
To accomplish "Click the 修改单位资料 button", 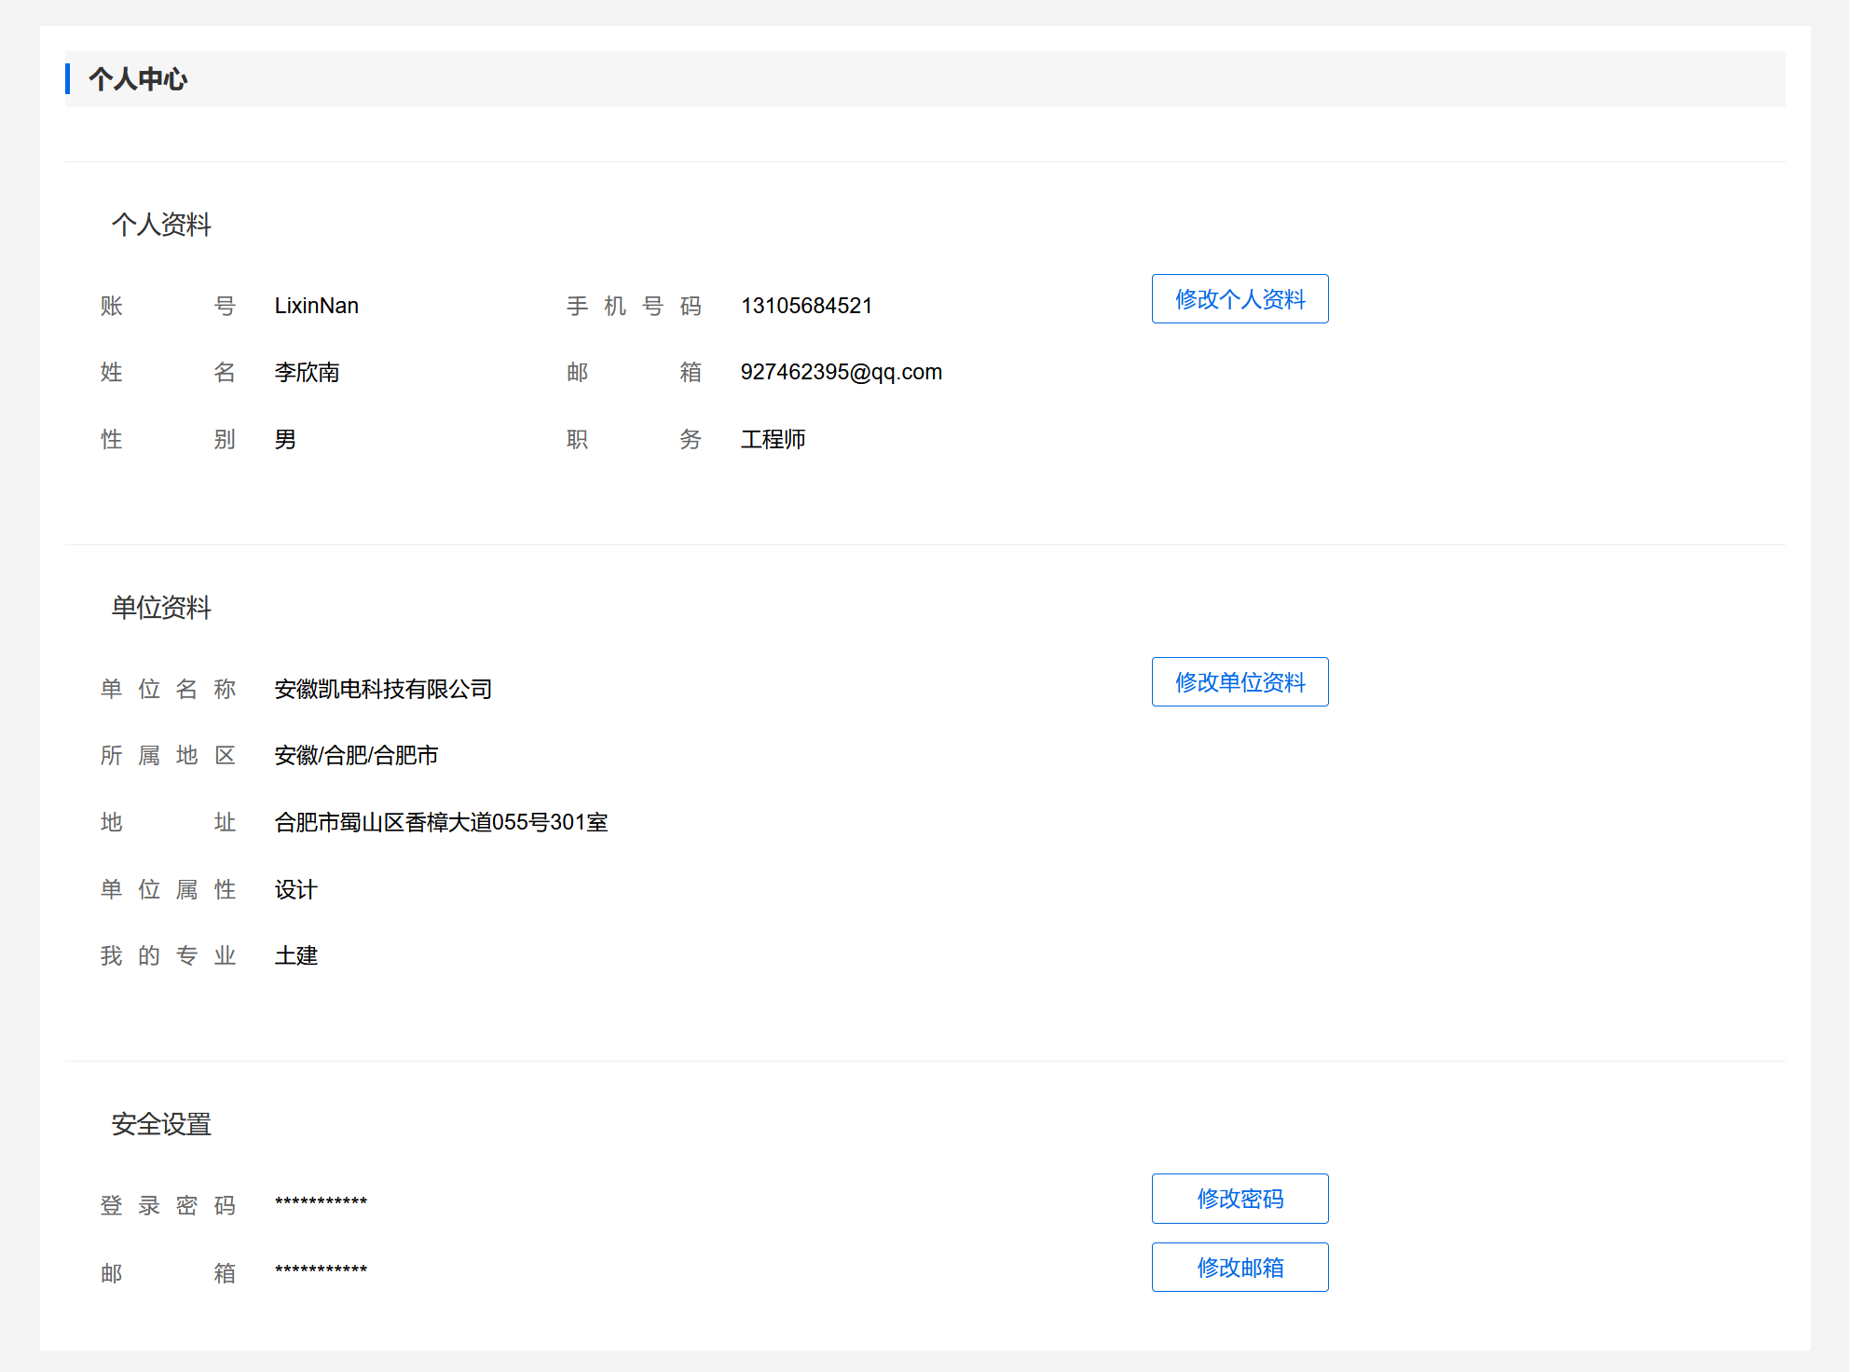I will point(1240,682).
